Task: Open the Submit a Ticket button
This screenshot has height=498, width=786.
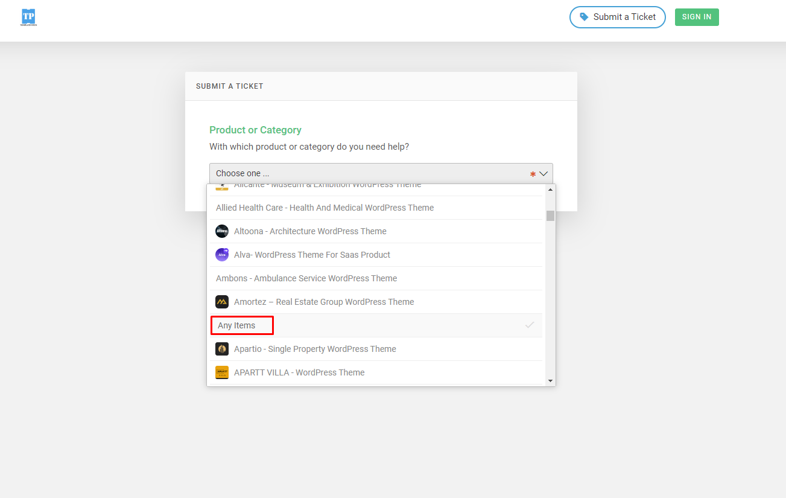Action: [618, 17]
